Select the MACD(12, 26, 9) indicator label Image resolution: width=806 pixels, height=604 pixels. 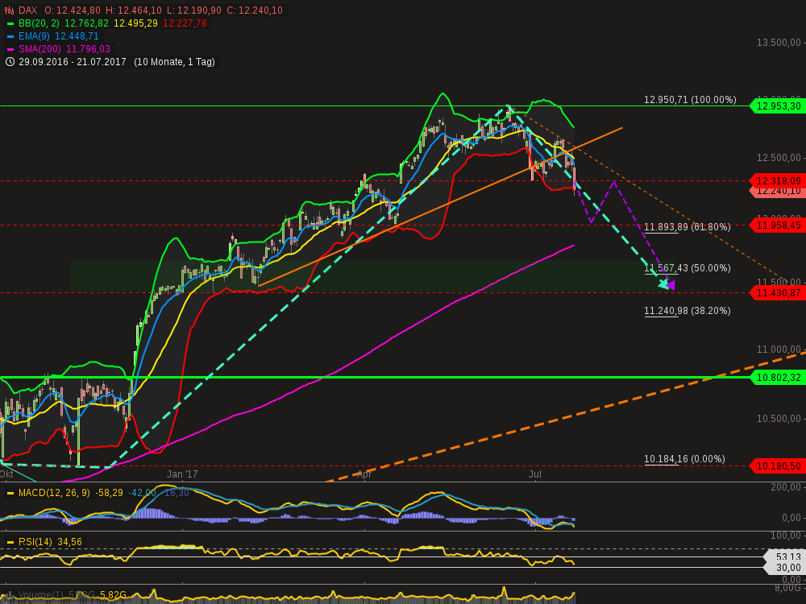tap(54, 493)
